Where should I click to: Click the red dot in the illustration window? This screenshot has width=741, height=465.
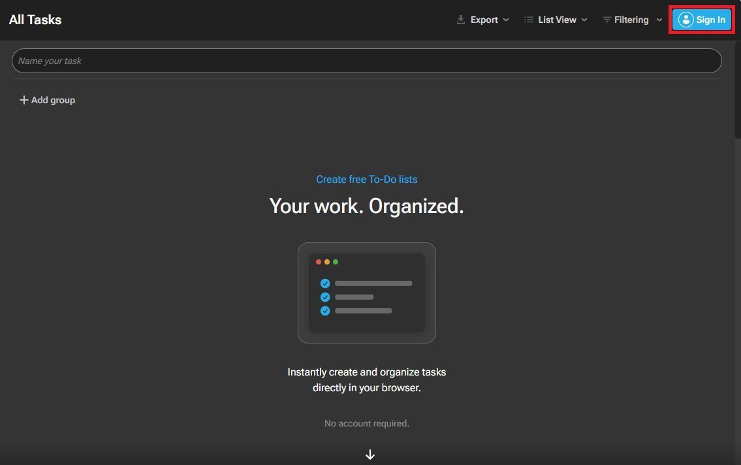pyautogui.click(x=319, y=262)
